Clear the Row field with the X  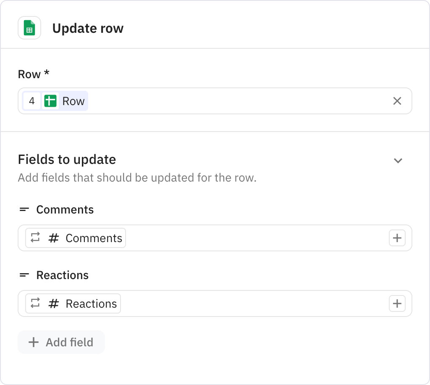pyautogui.click(x=397, y=101)
